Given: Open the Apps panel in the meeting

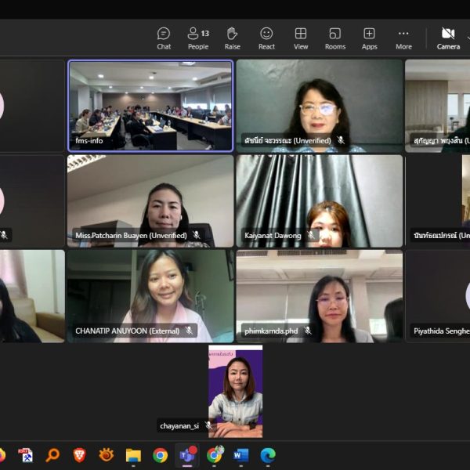Looking at the screenshot, I should [369, 38].
